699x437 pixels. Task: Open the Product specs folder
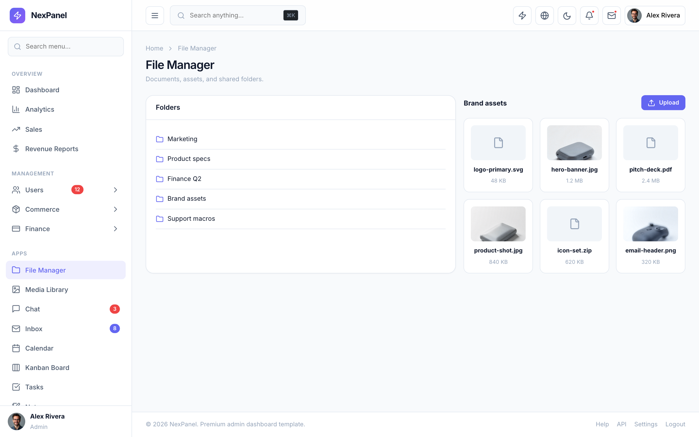pos(301,159)
